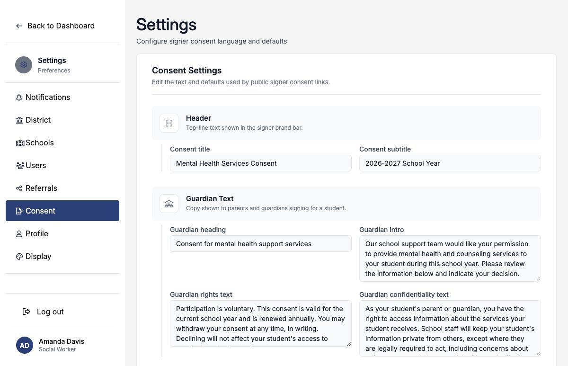
Task: Click the Notifications bell icon
Action: (x=19, y=98)
